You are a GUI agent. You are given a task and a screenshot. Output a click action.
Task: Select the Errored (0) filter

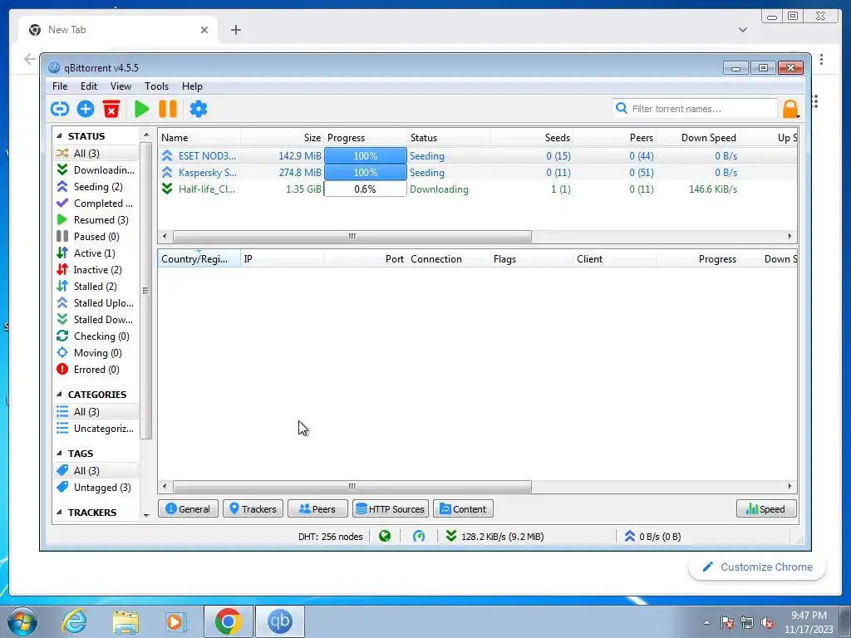tap(96, 370)
